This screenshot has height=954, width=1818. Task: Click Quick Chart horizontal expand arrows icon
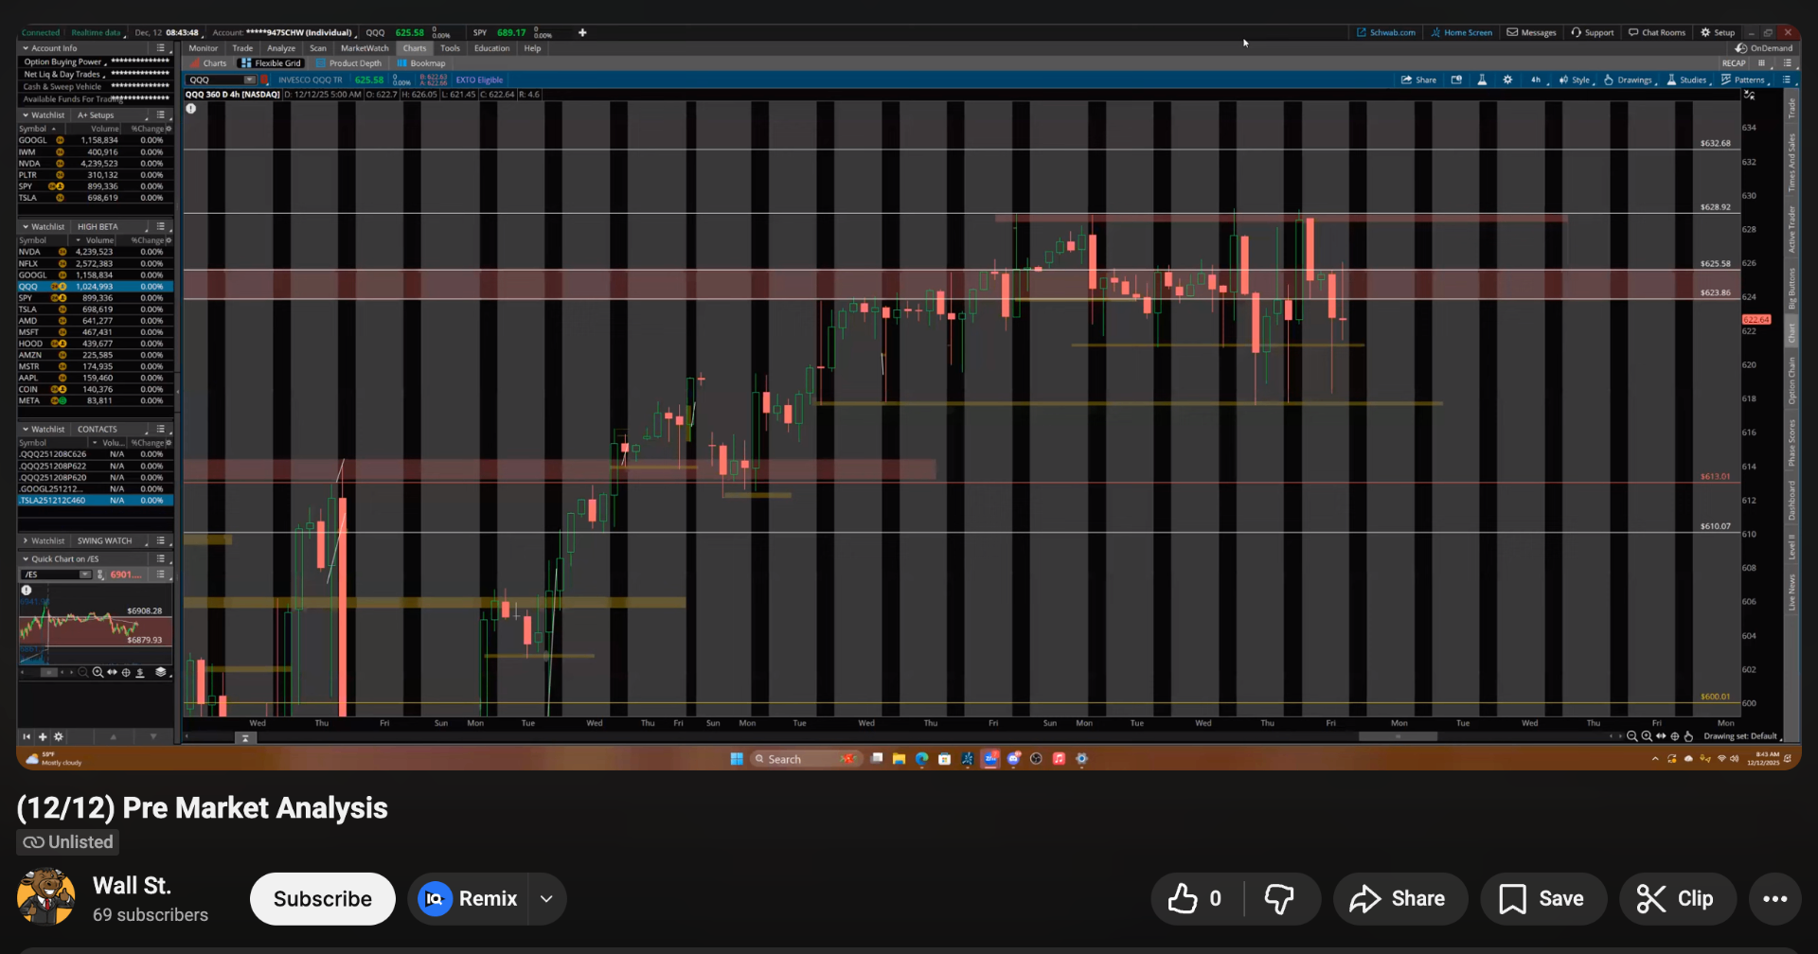click(113, 672)
